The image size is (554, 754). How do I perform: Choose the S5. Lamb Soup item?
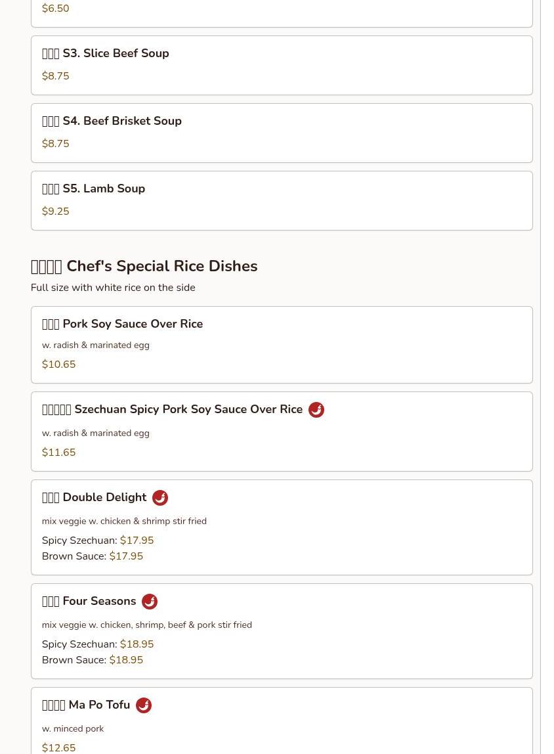[93, 189]
